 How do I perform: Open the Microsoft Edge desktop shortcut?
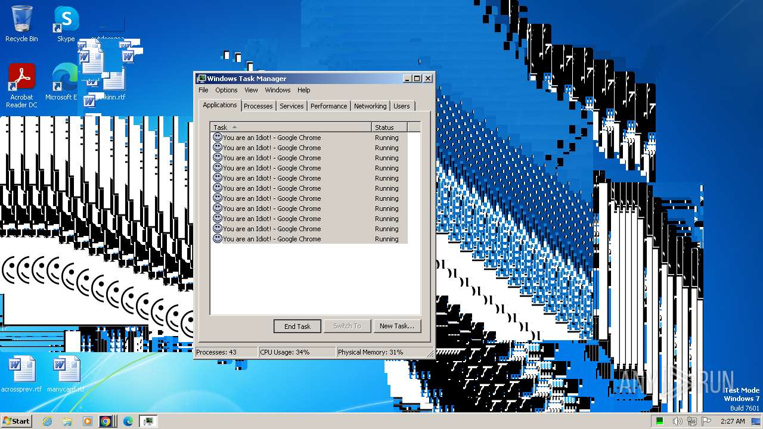[x=62, y=82]
